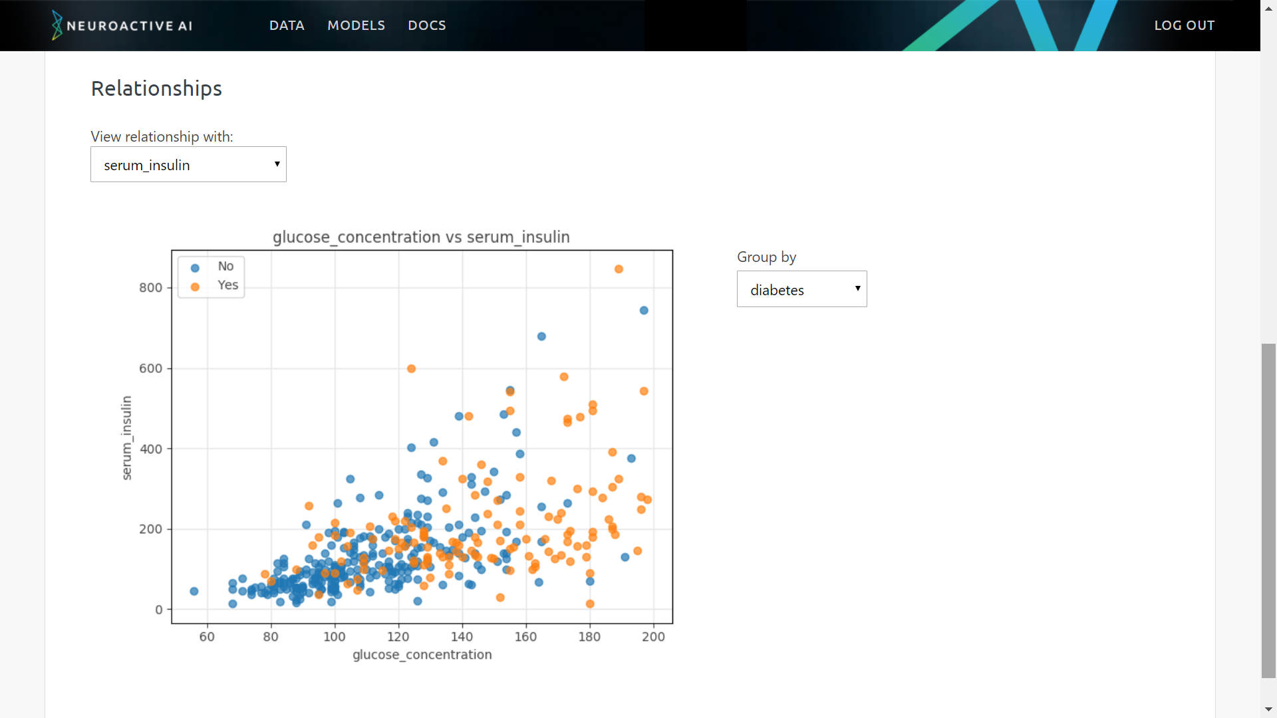1277x718 pixels.
Task: Click the diabetes dropdown arrow icon
Action: click(x=857, y=289)
